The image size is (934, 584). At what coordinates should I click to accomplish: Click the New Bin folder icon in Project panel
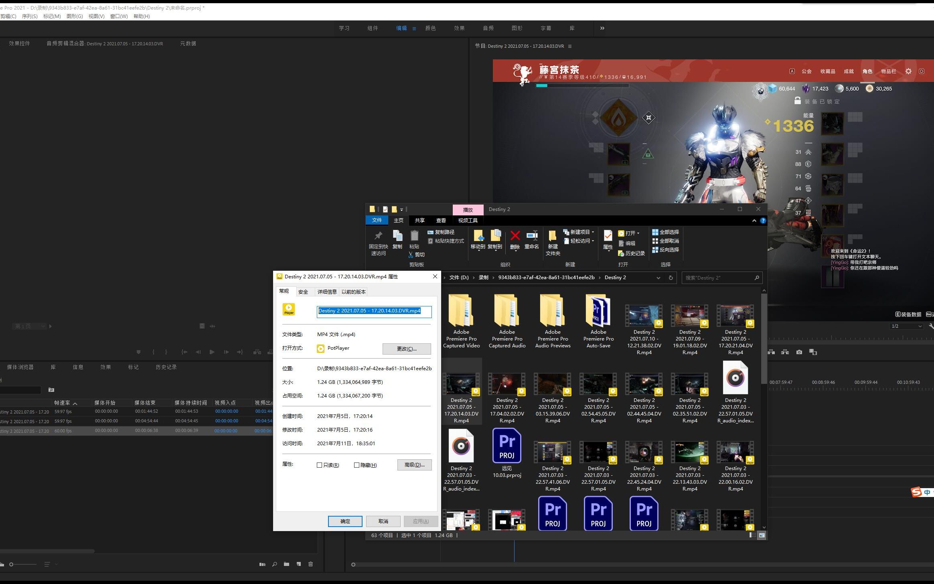click(286, 564)
